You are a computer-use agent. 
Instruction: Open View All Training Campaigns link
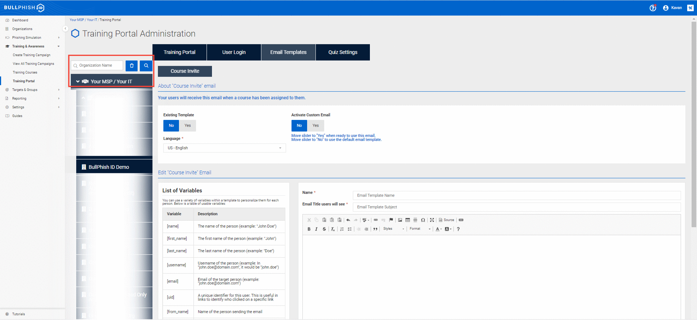(33, 64)
